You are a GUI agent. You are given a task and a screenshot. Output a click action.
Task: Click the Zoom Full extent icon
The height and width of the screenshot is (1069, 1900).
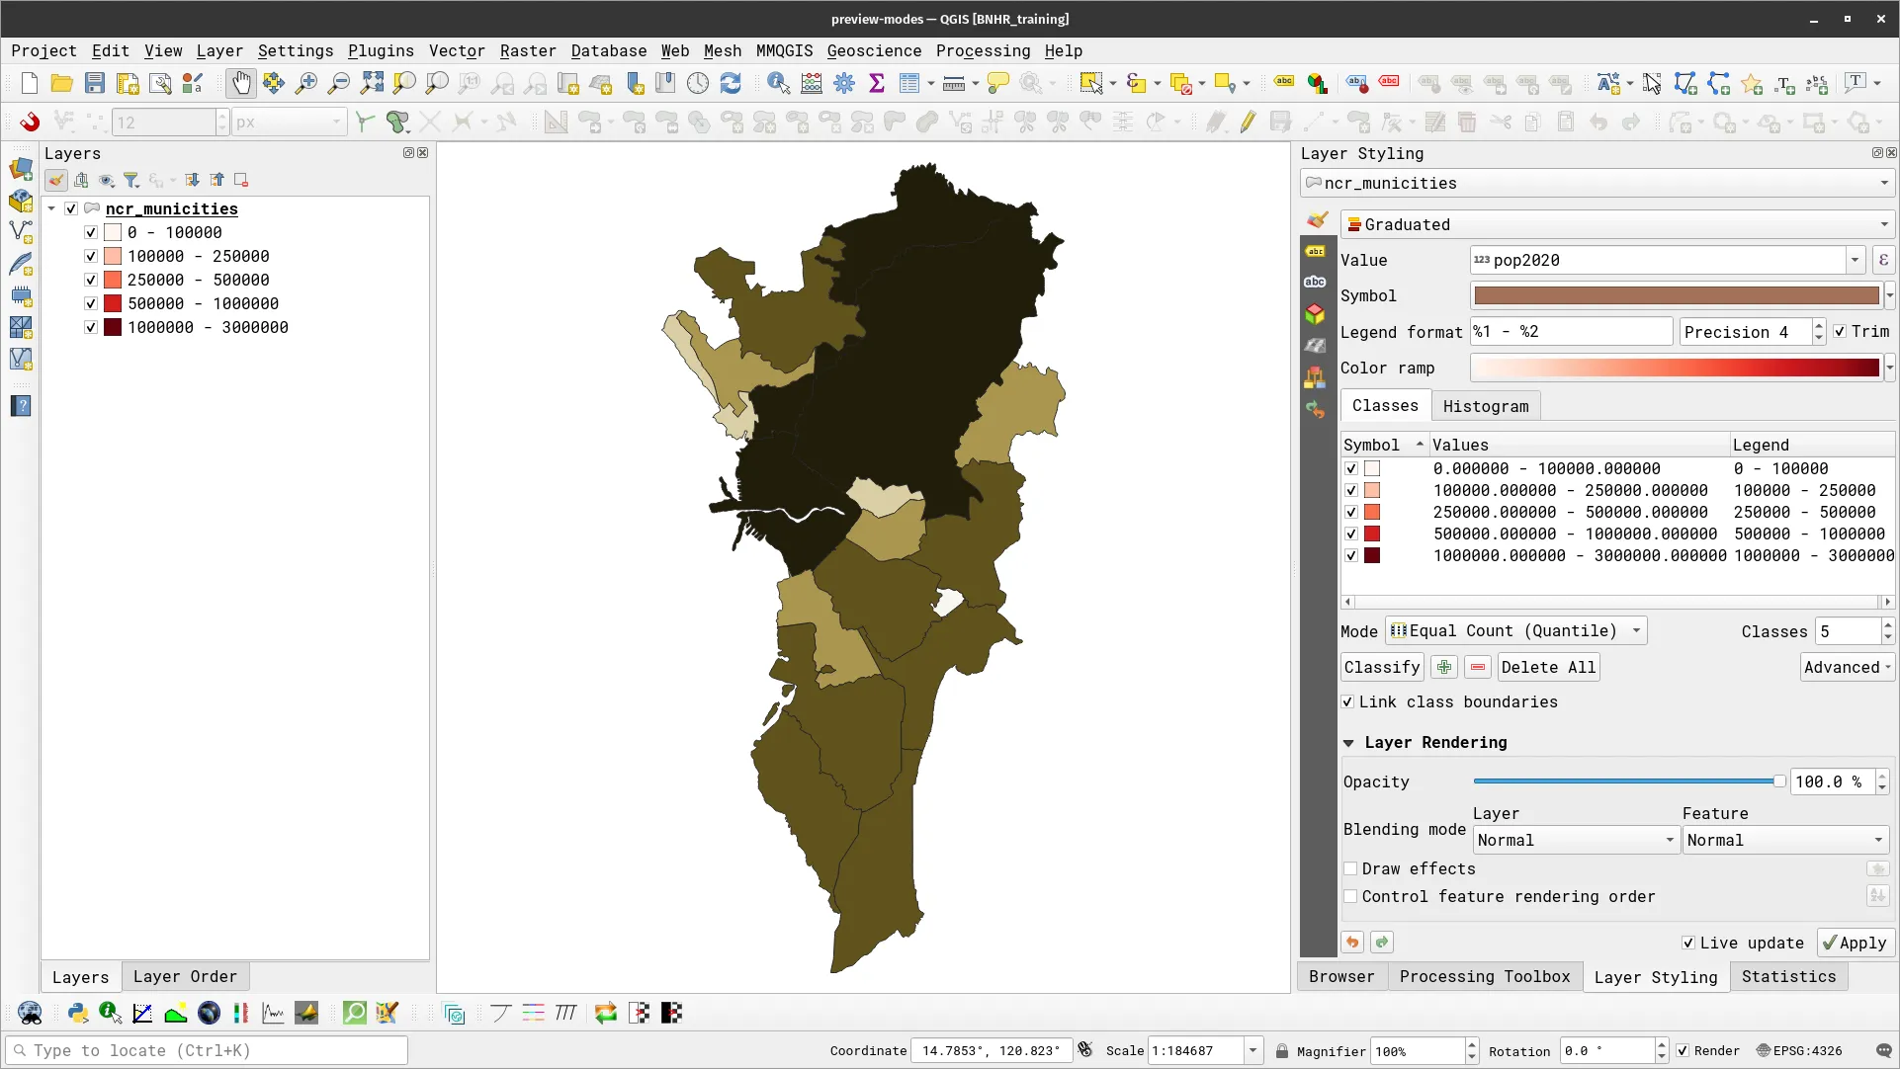(x=371, y=83)
